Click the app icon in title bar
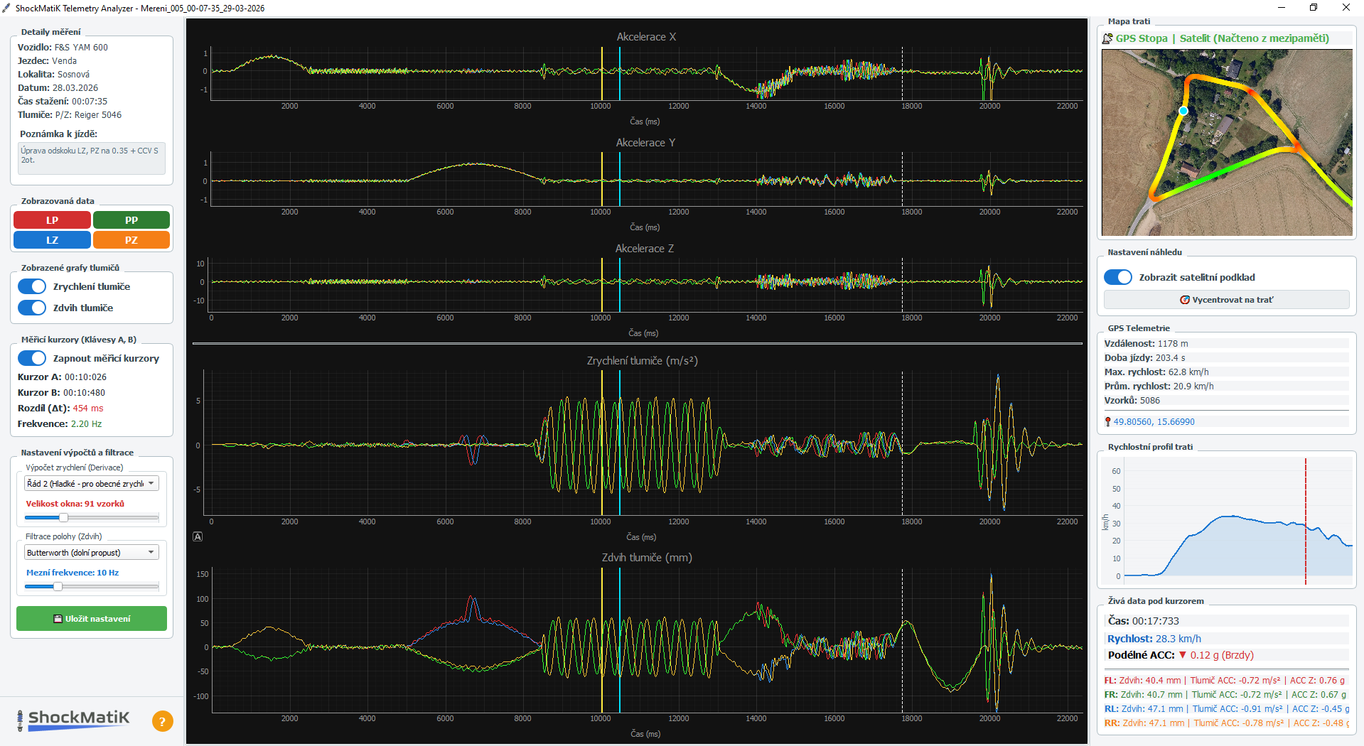 6,8
